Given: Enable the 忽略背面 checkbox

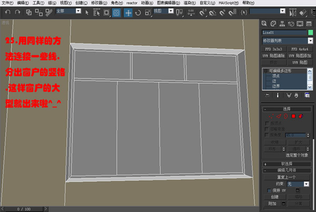Looking at the screenshot, I should tap(266, 129).
